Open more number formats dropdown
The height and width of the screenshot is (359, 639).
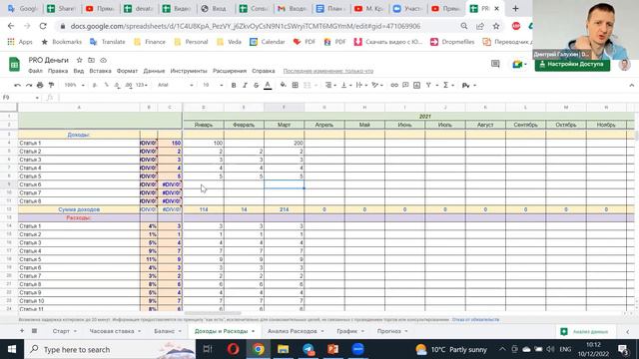[142, 85]
